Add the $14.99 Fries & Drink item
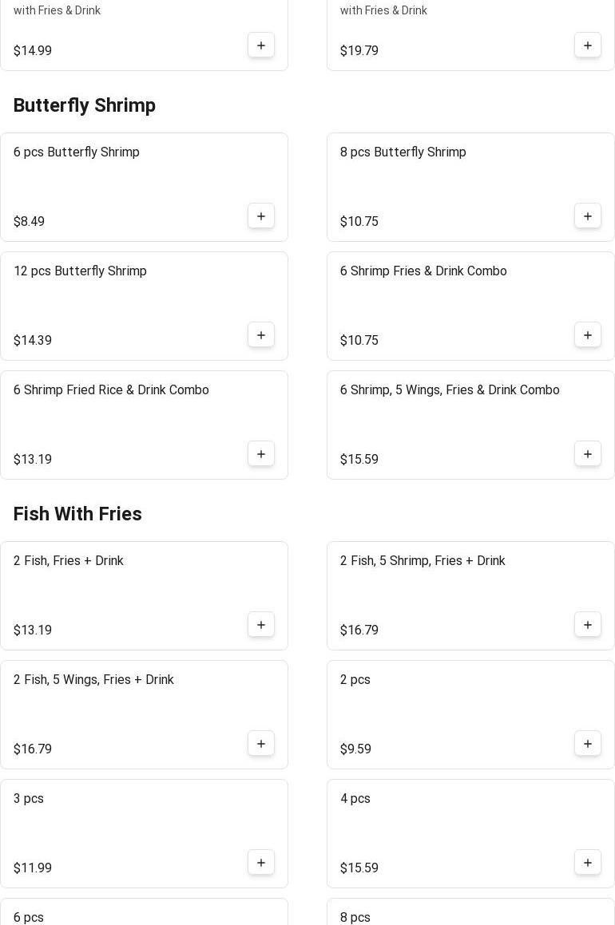 click(x=261, y=45)
